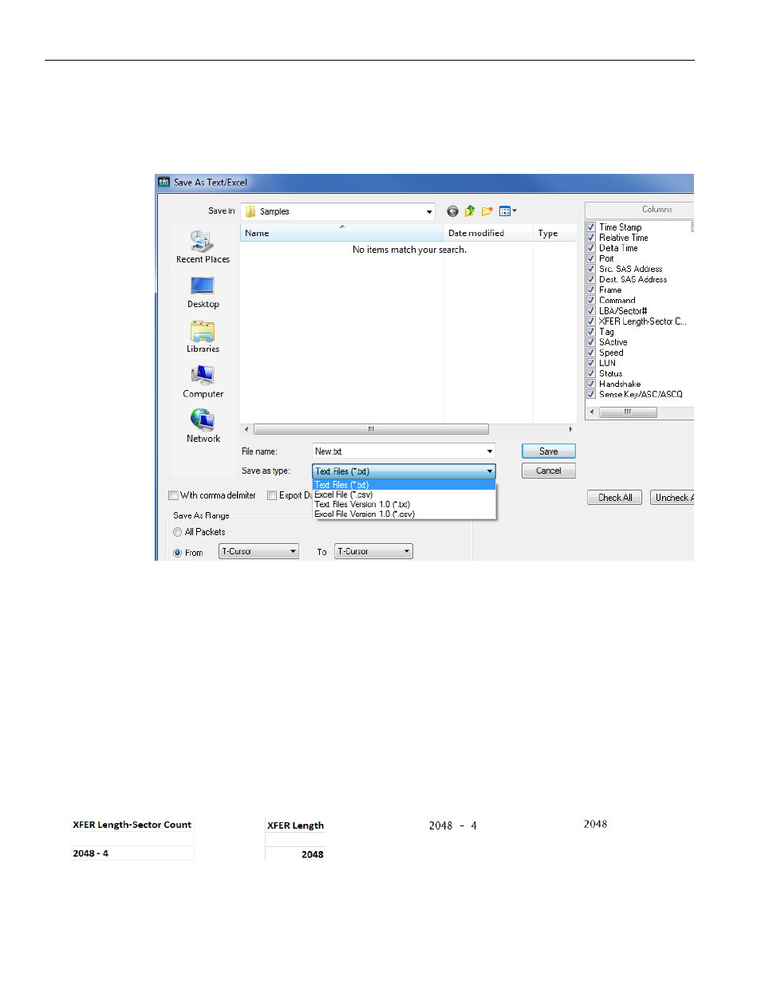Screen dimensions: 761x985
Task: Open Recent Places shortcut
Action: (x=203, y=247)
